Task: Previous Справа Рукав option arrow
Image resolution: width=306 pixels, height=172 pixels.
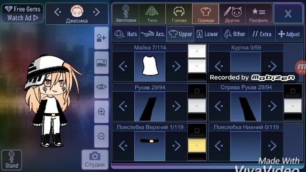Action: [219, 106]
